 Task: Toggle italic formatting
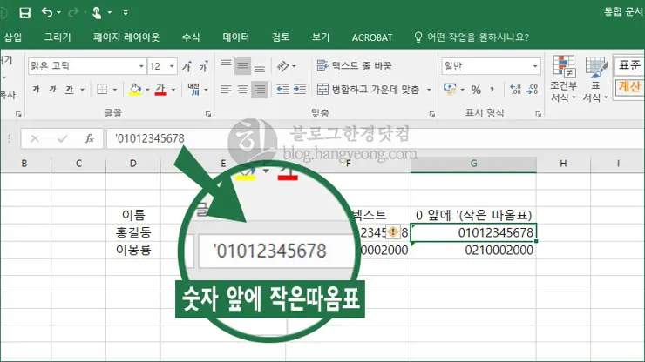52,89
